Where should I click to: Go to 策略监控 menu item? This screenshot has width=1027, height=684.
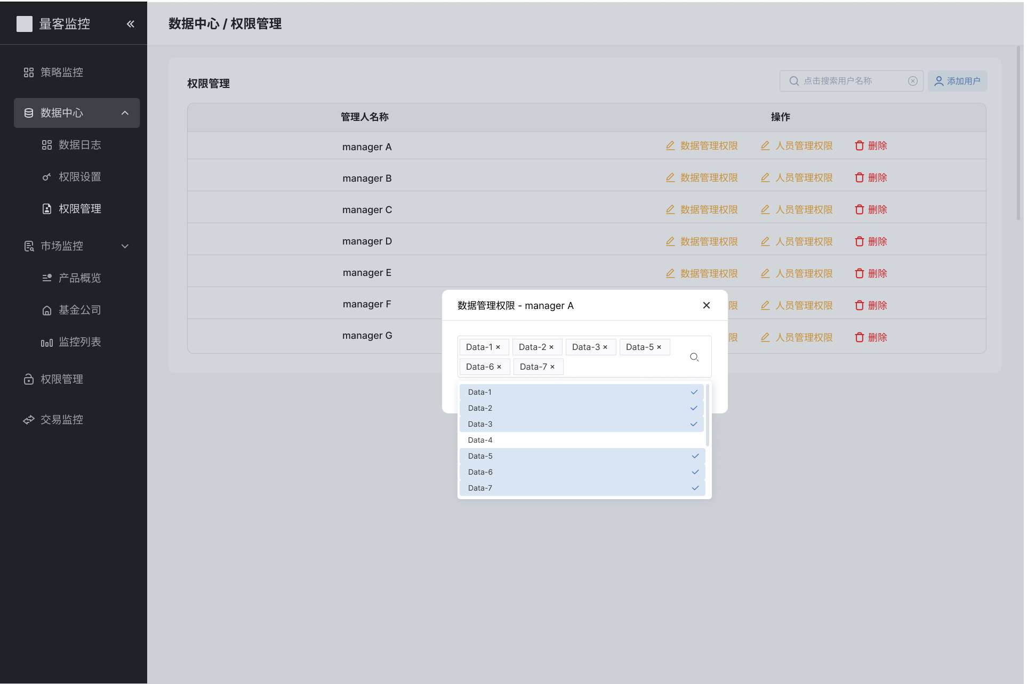[x=62, y=72]
